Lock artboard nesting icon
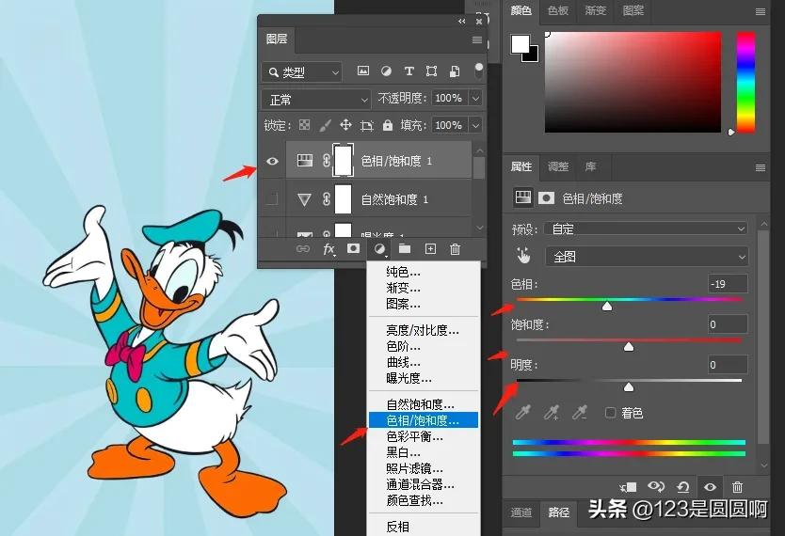 366,125
